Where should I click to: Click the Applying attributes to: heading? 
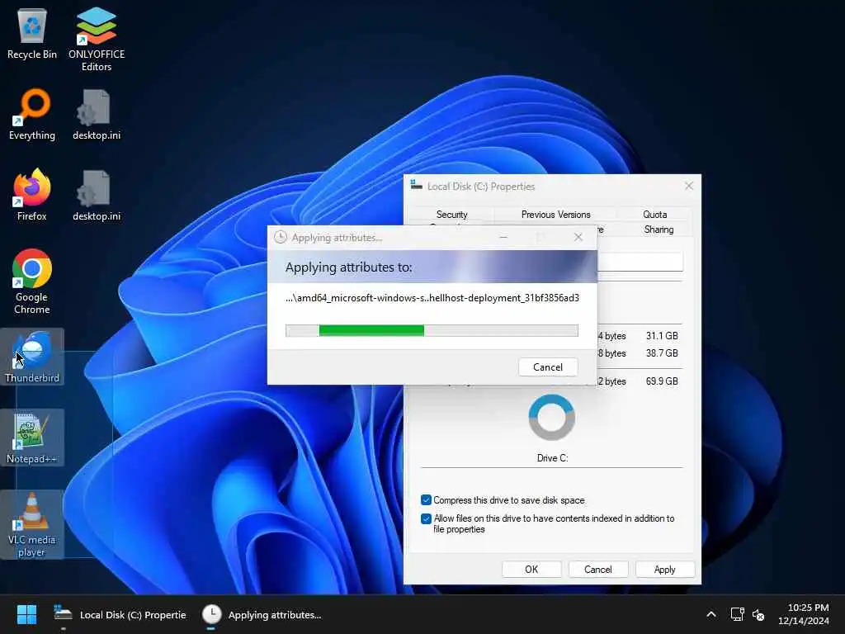coord(349,267)
